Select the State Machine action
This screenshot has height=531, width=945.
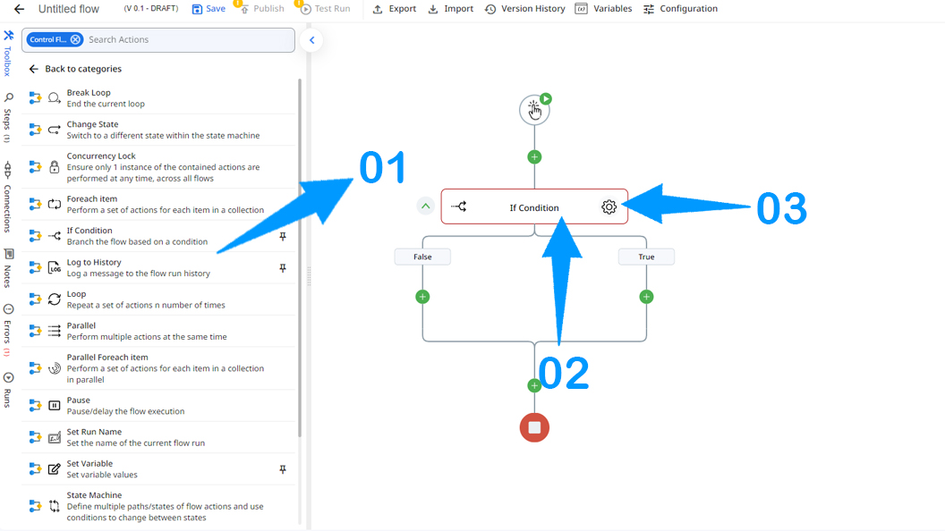click(x=159, y=506)
